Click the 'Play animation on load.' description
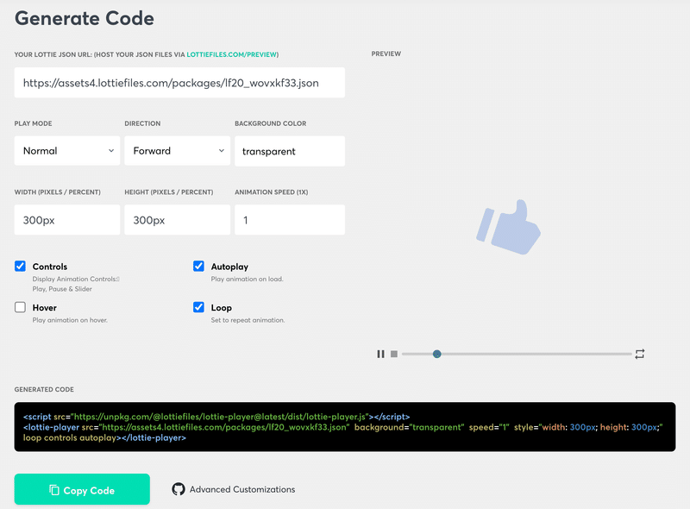 point(247,280)
